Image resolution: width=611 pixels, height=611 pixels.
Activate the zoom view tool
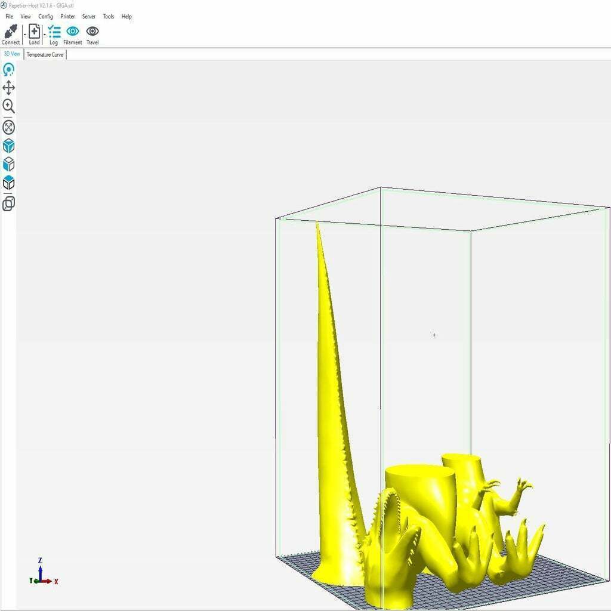(8, 107)
